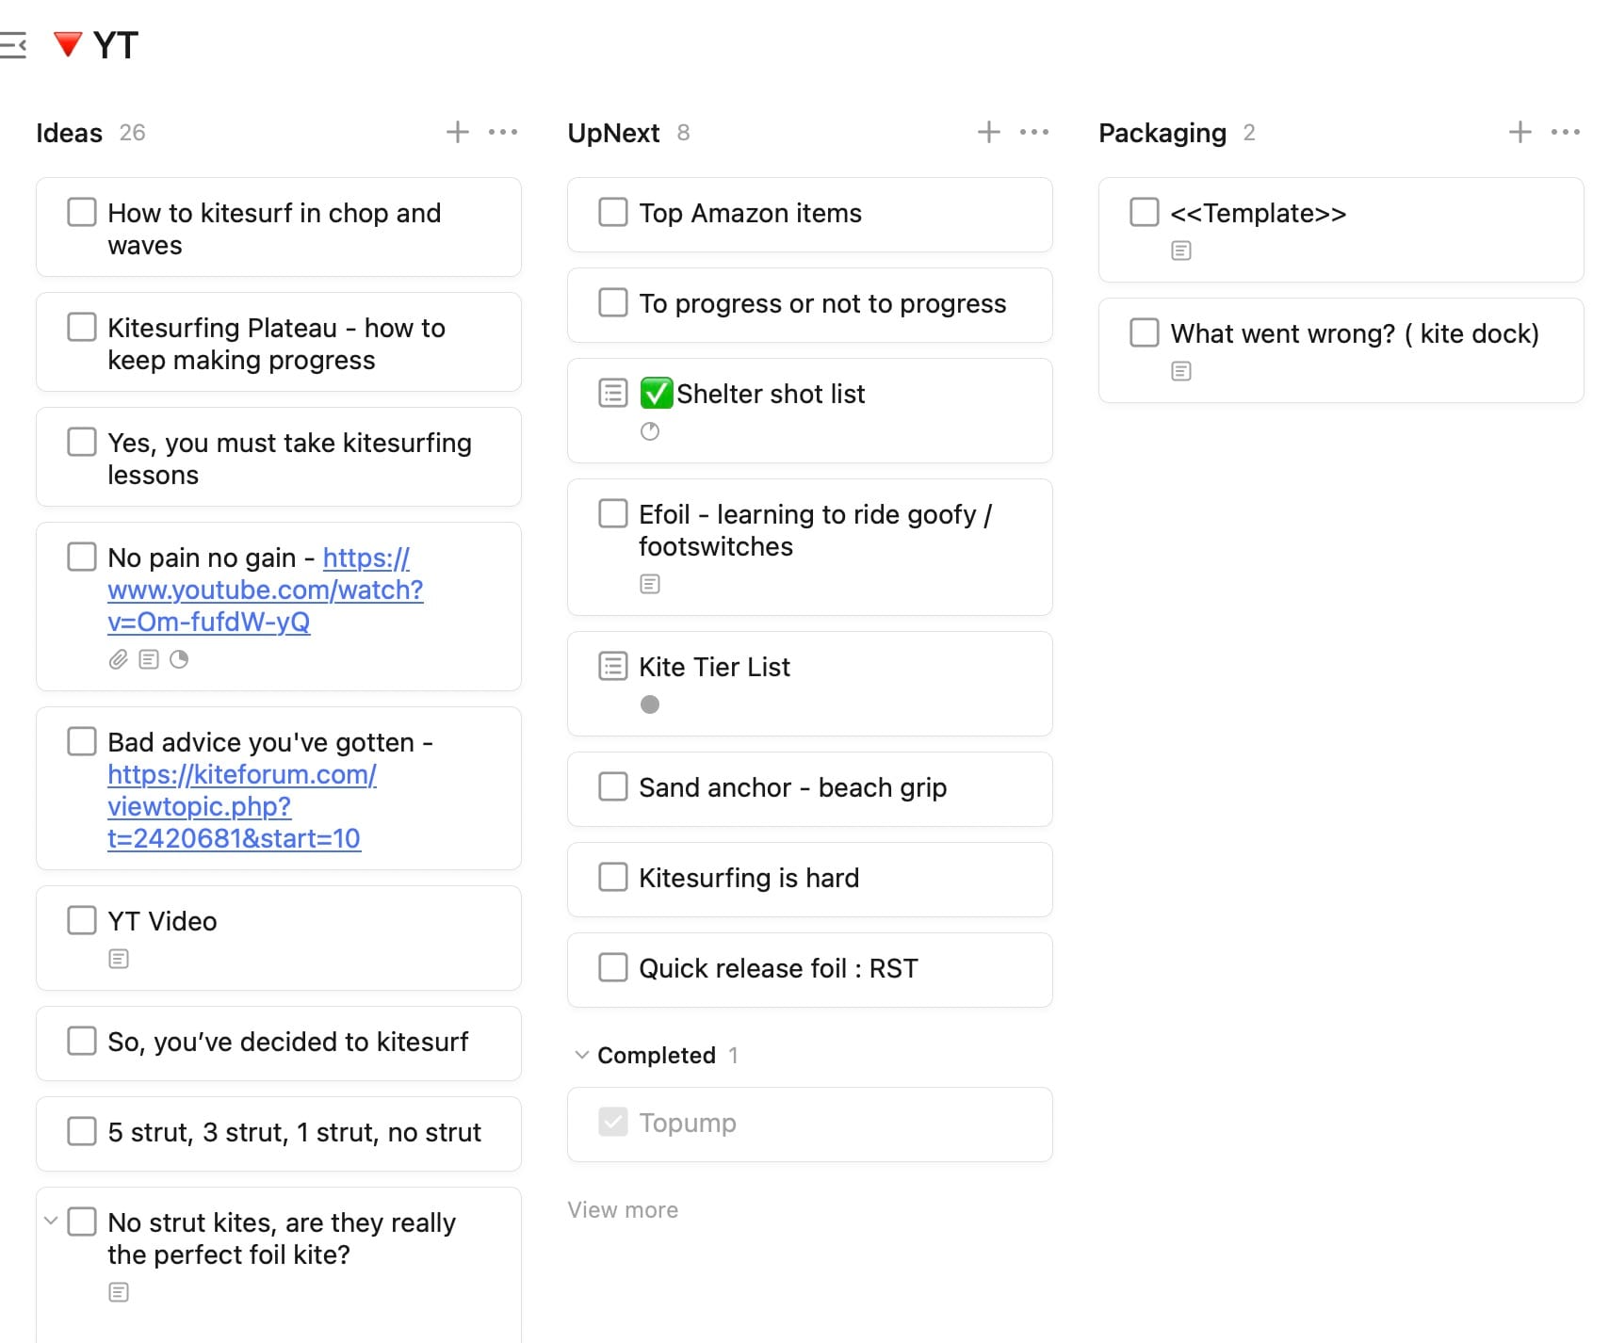
Task: Add a task to the Ideas column
Action: pyautogui.click(x=457, y=132)
